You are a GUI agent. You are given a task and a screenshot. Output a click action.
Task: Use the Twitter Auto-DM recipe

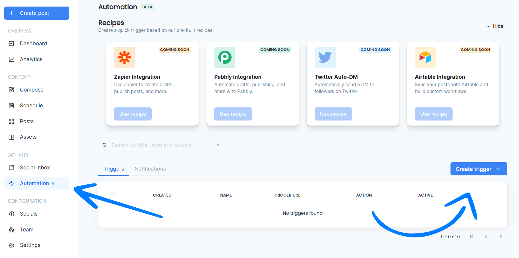[x=333, y=114]
